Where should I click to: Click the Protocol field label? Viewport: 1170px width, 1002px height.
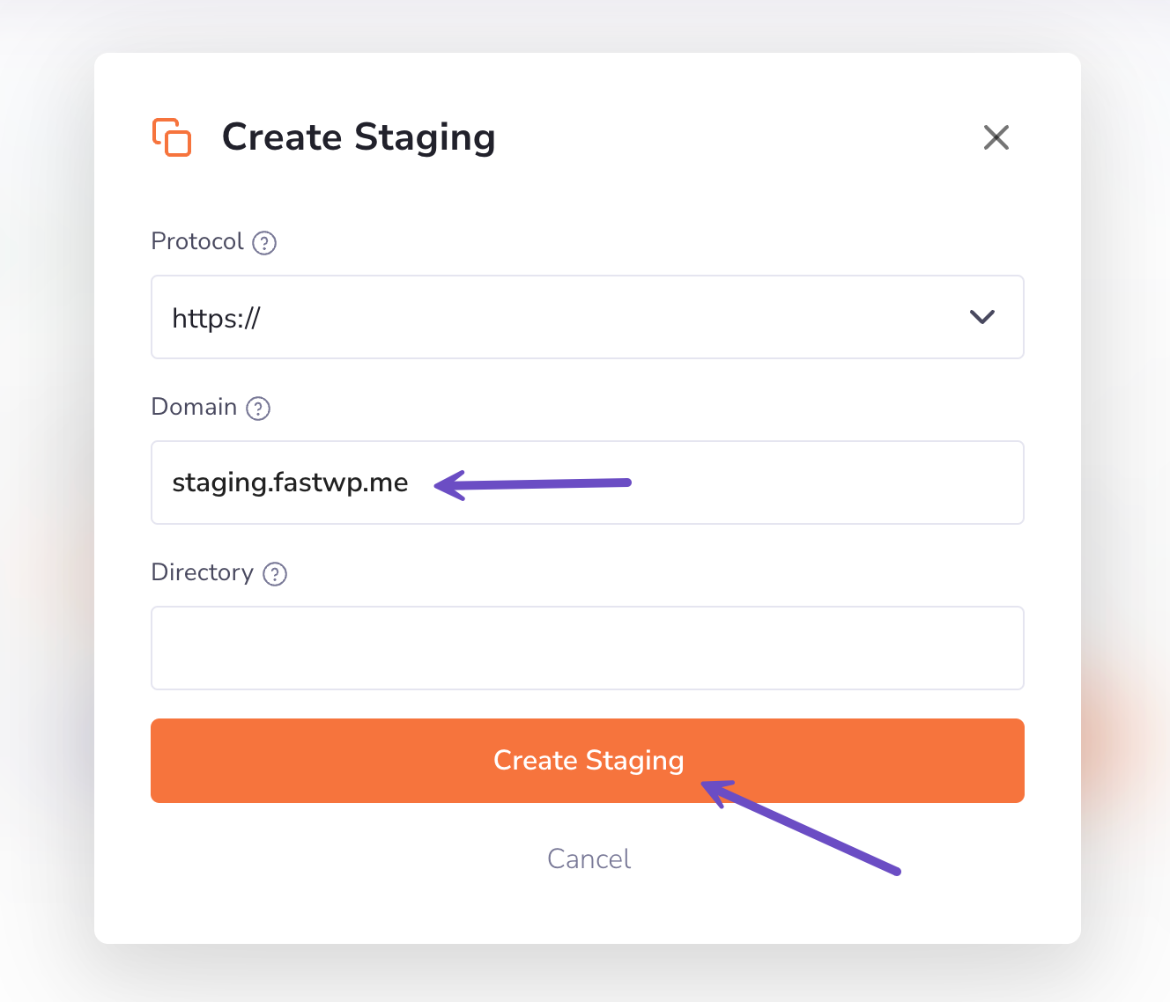[x=197, y=241]
